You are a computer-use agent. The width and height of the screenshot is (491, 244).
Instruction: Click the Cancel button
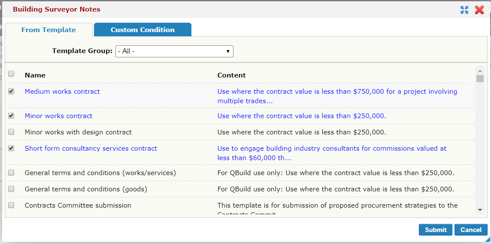(471, 230)
